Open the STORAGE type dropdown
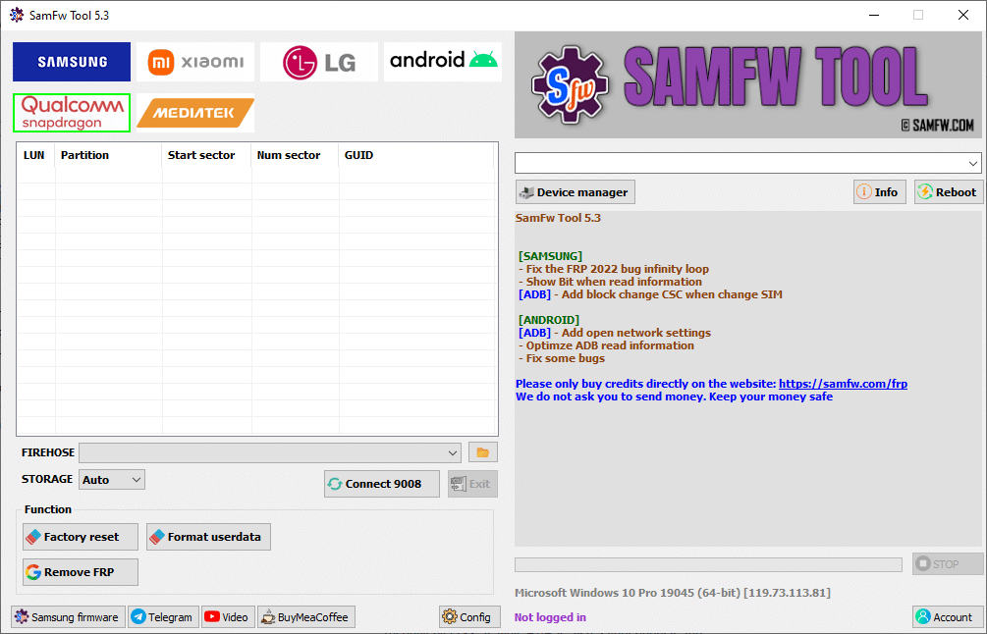 111,479
